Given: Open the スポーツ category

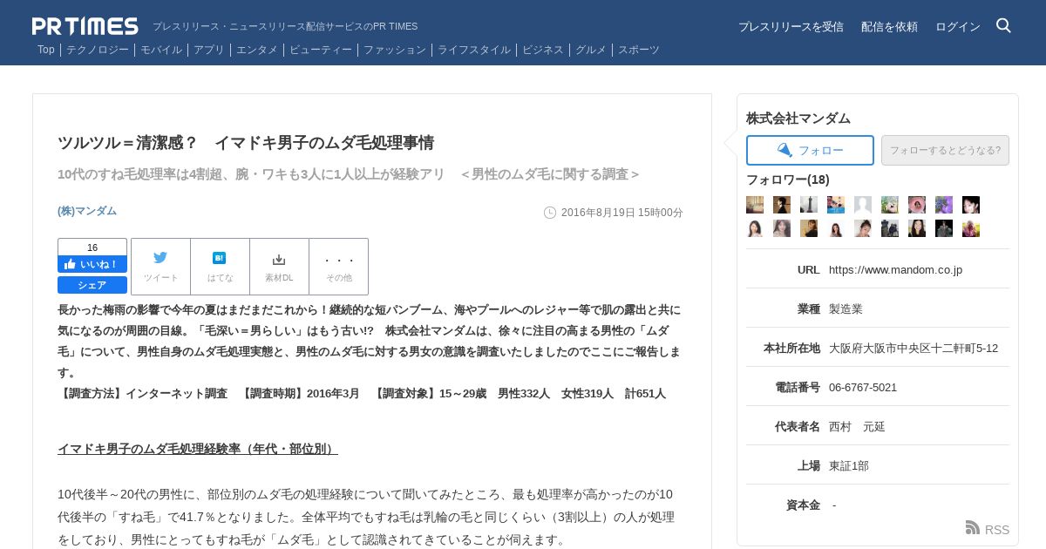Looking at the screenshot, I should 639,50.
